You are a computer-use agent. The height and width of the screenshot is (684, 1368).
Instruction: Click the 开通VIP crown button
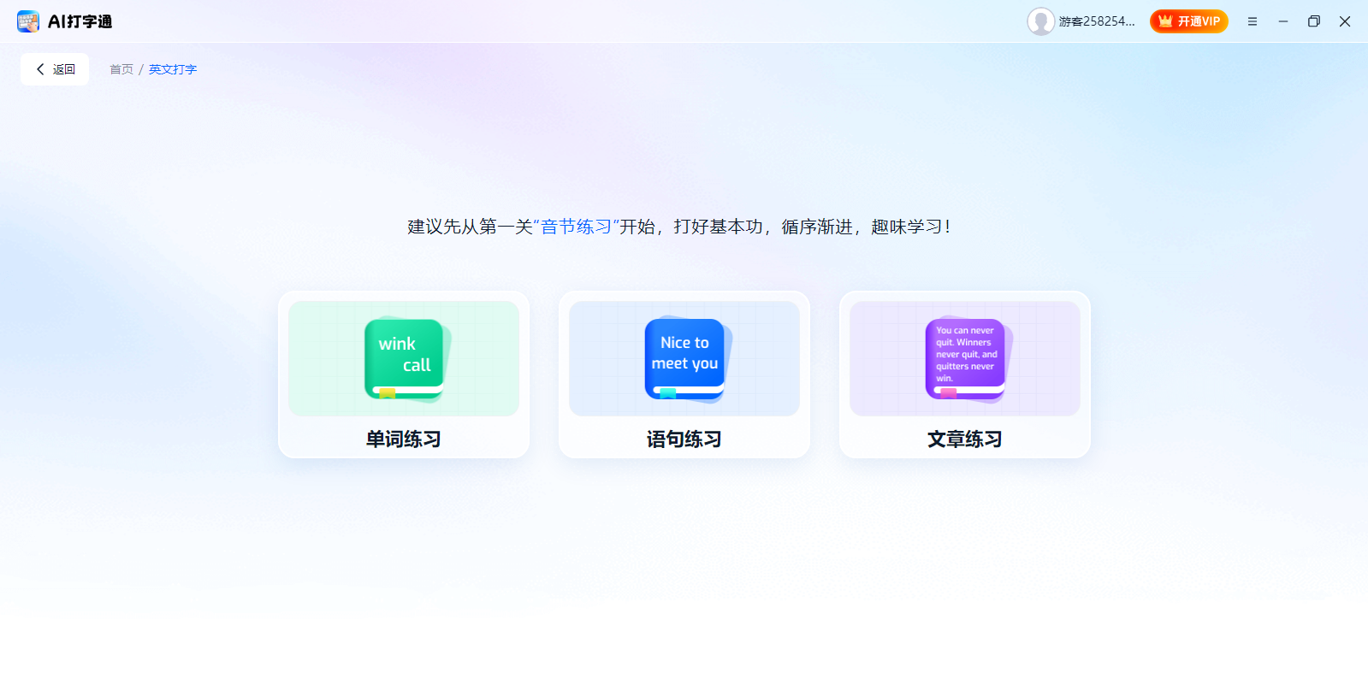point(1188,21)
